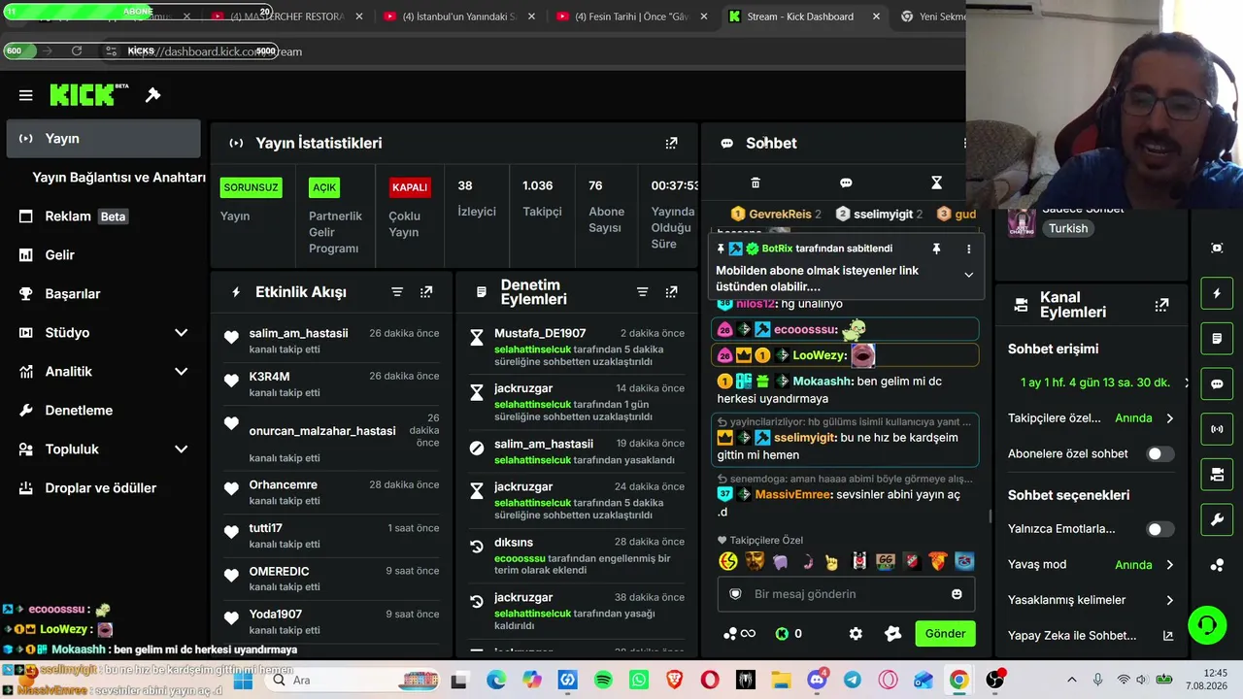Image resolution: width=1243 pixels, height=699 pixels.
Task: Click the broadcast signal icon in right sidebar
Action: click(x=1217, y=429)
